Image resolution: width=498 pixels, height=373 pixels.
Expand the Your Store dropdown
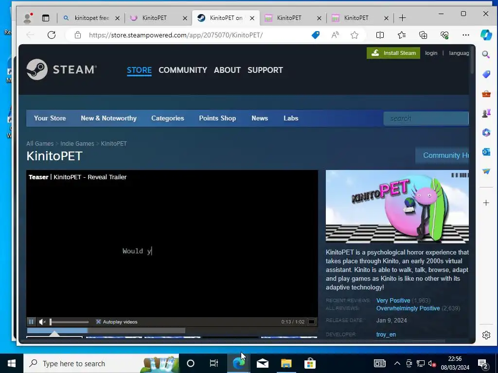click(50, 118)
